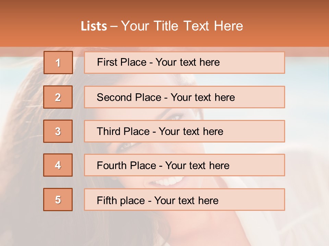Click the dash in the slide title
The image size is (329, 246).
[114, 26]
